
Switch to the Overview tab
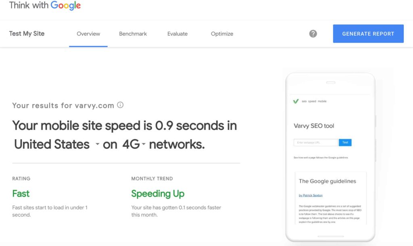pyautogui.click(x=88, y=34)
